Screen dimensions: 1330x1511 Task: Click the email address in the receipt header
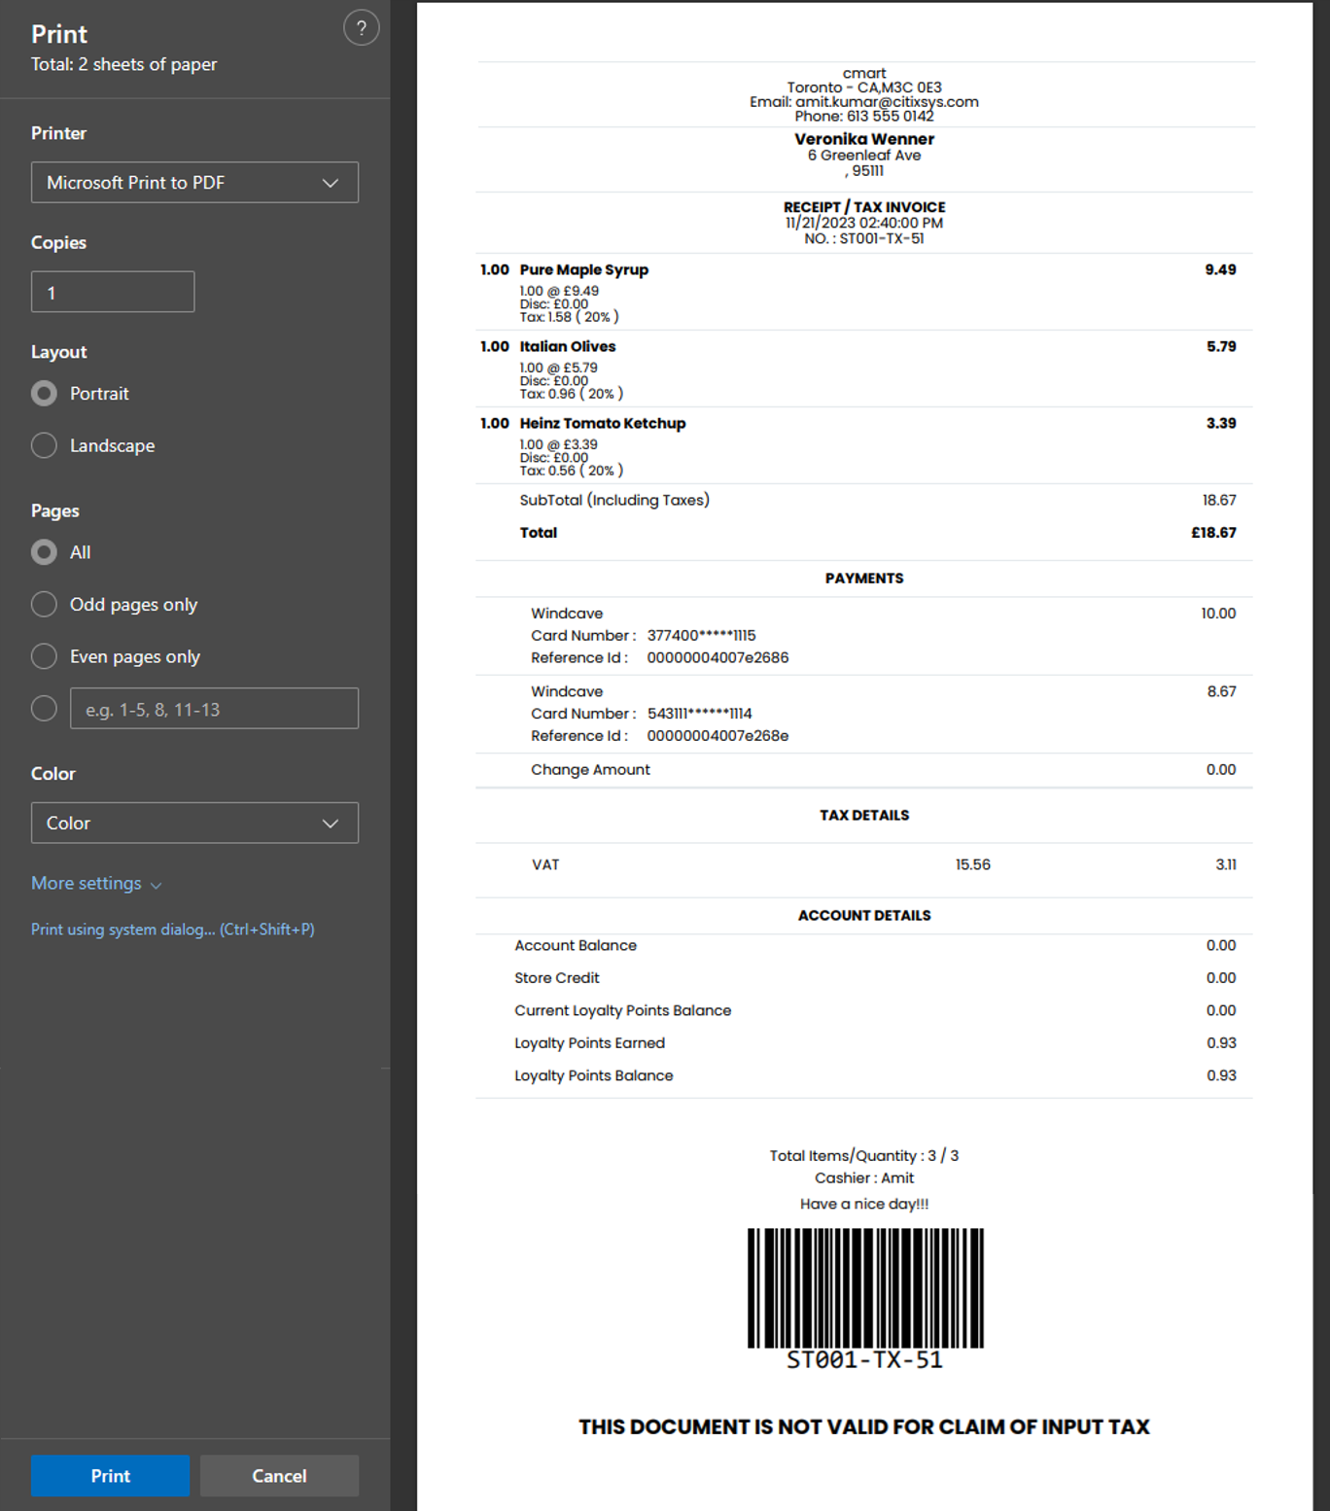(886, 102)
